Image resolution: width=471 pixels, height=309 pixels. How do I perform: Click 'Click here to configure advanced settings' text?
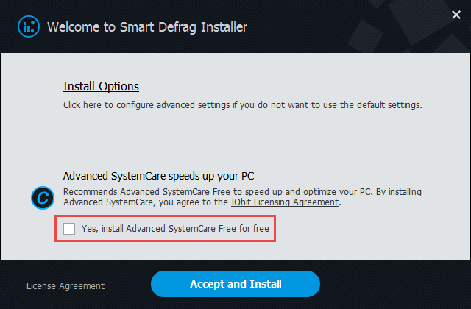[x=242, y=105]
